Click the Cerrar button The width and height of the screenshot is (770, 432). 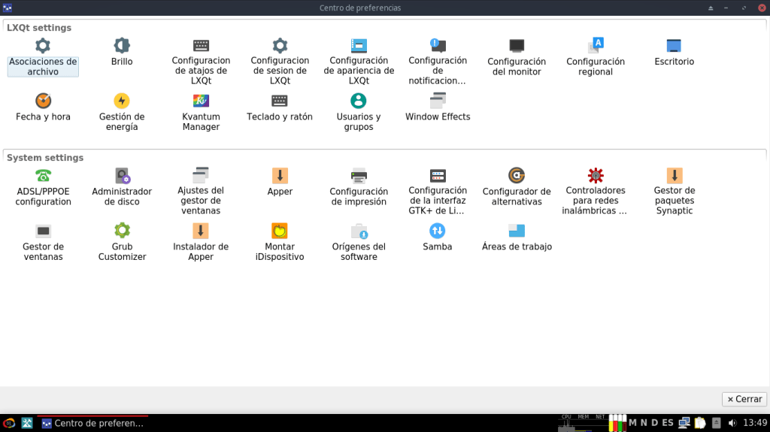click(744, 399)
